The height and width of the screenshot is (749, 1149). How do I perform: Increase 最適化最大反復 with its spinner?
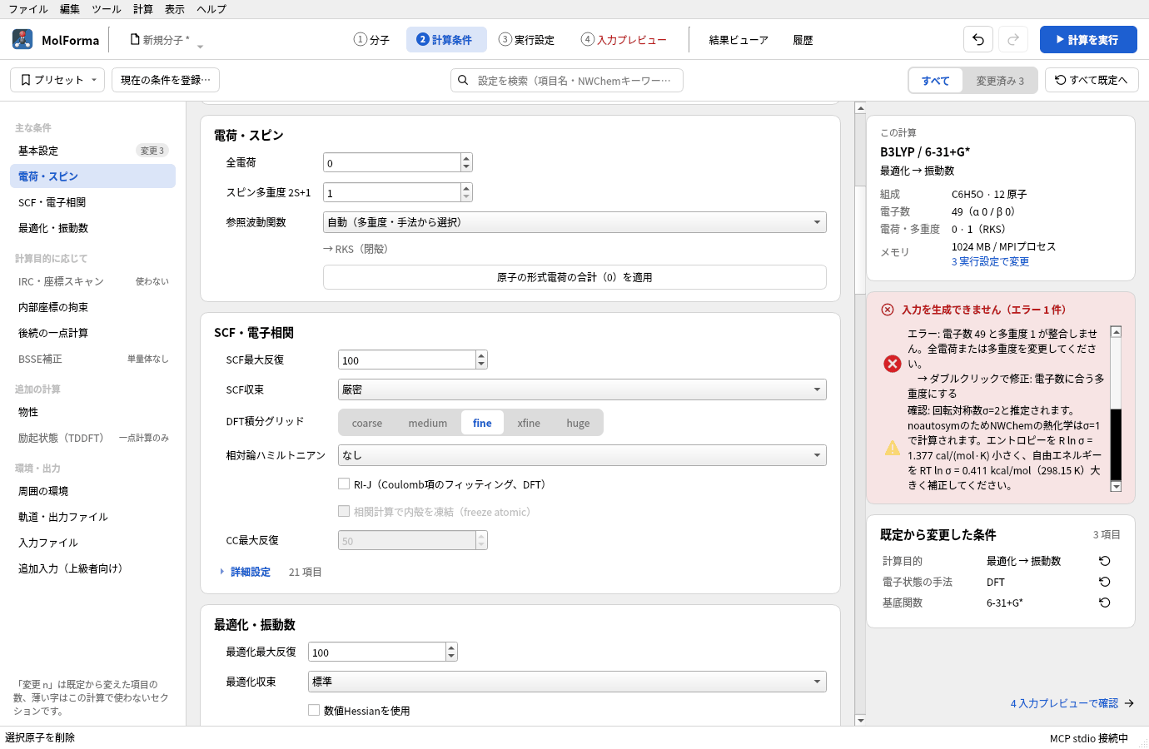point(451,647)
